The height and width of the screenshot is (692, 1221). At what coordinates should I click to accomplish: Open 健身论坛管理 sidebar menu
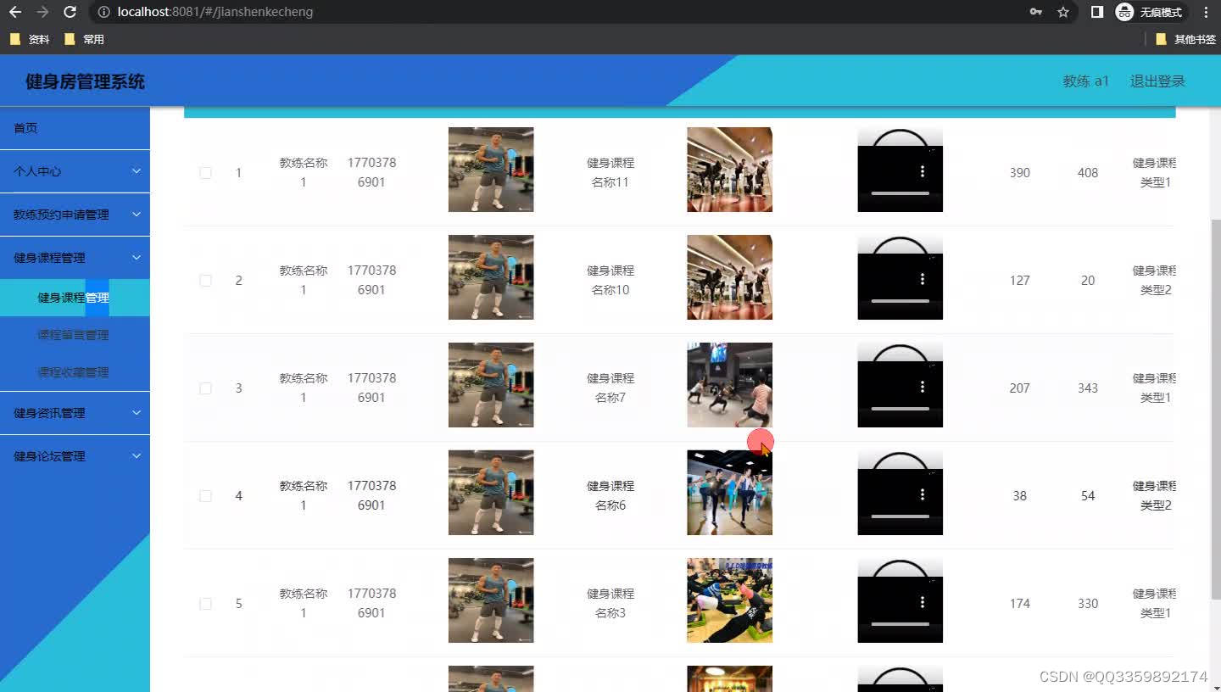coord(75,456)
